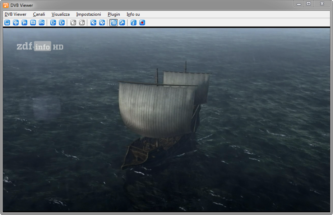
Task: Click the third toolbar icon before teletext
Action: [x=24, y=23]
